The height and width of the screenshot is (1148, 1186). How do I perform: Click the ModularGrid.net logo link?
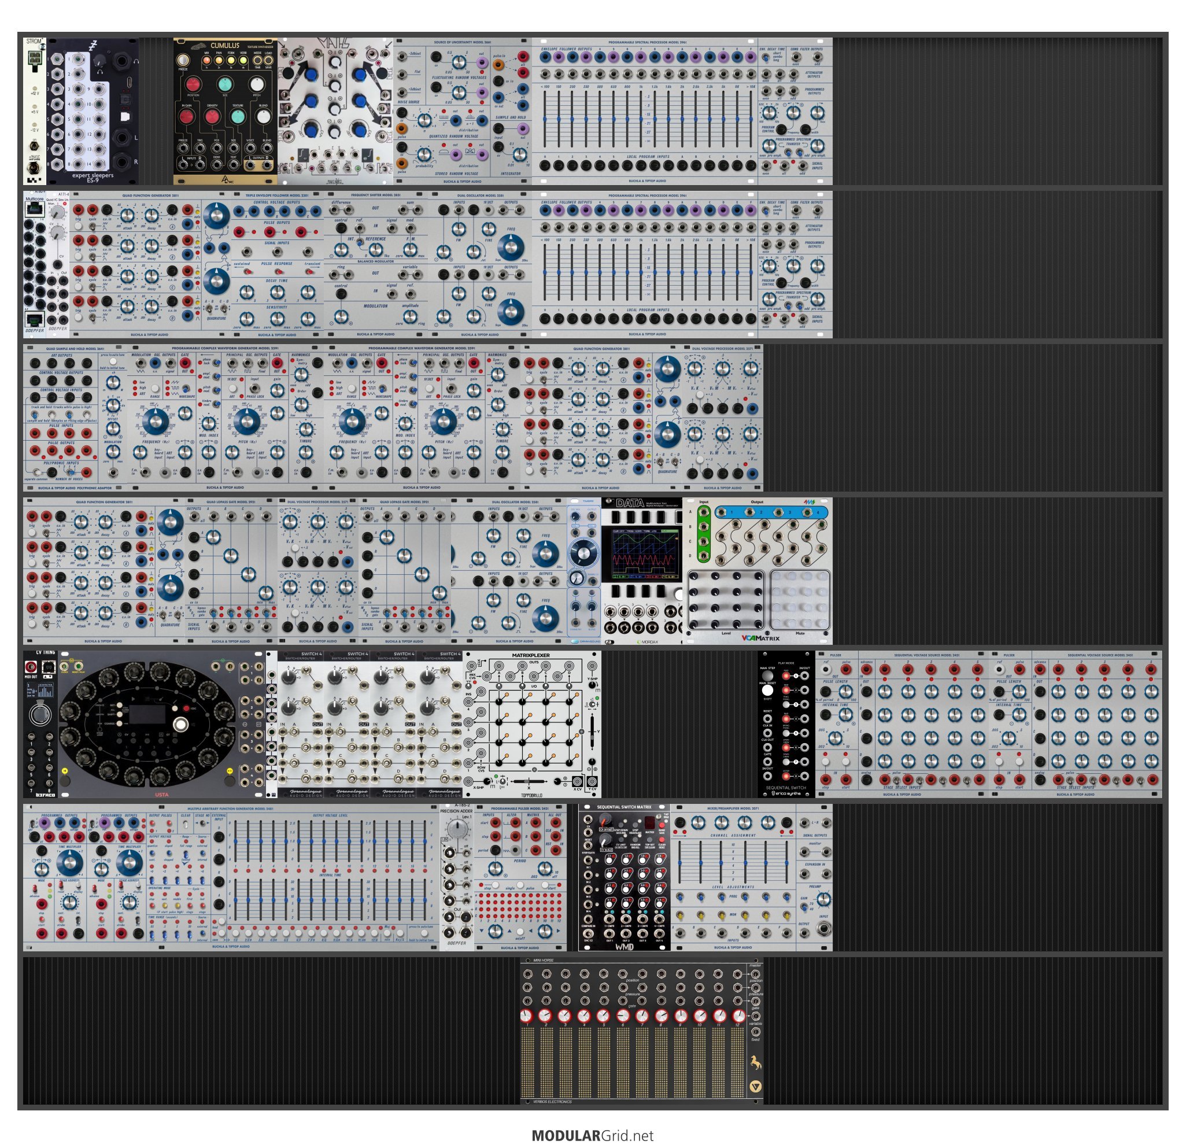[x=592, y=1135]
